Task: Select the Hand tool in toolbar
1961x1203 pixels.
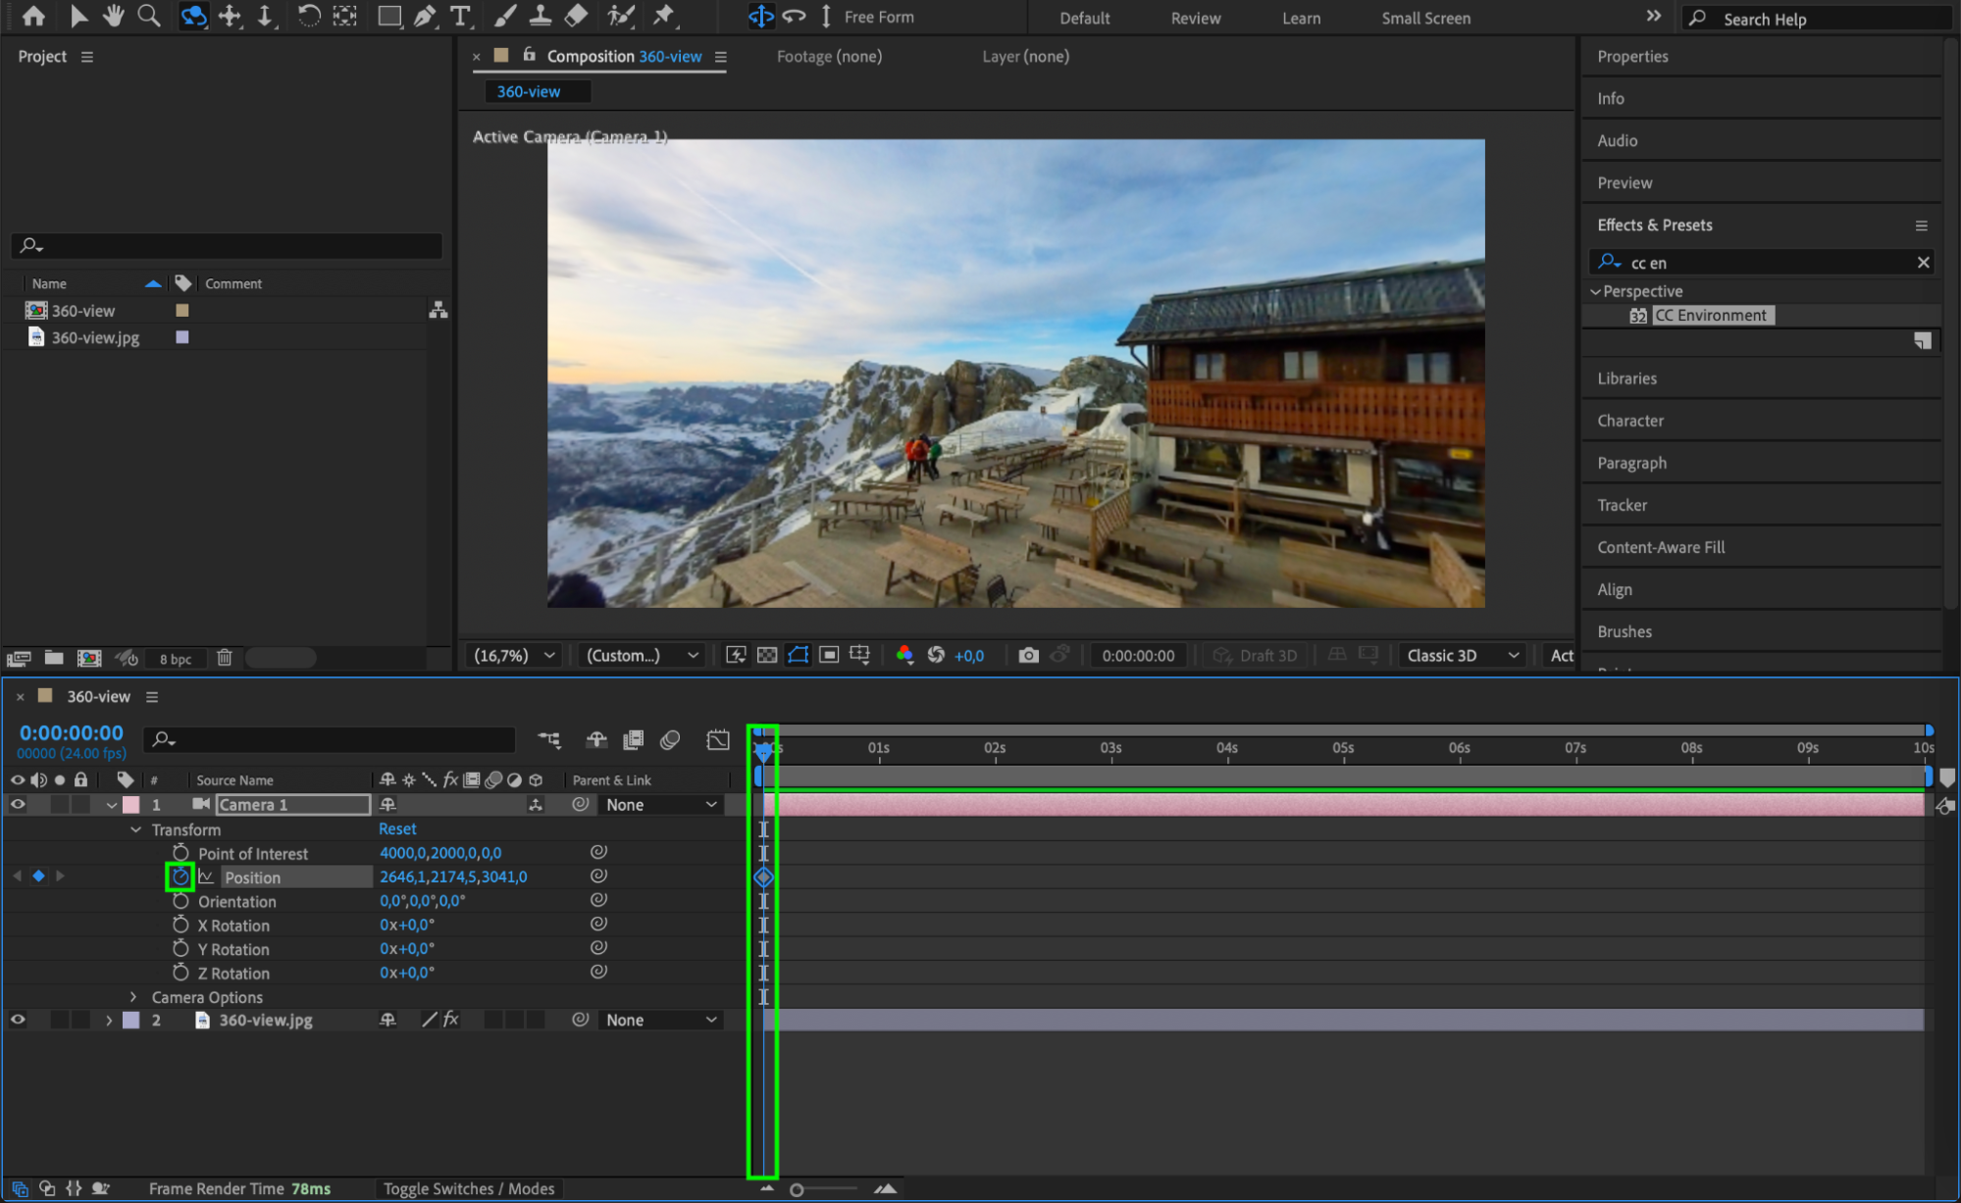Action: click(114, 16)
